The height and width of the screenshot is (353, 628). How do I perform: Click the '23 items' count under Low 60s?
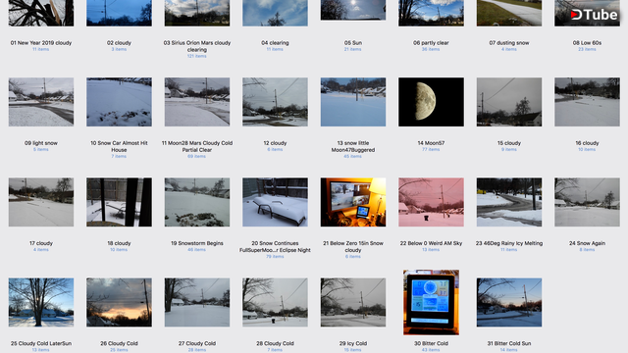[x=587, y=49]
